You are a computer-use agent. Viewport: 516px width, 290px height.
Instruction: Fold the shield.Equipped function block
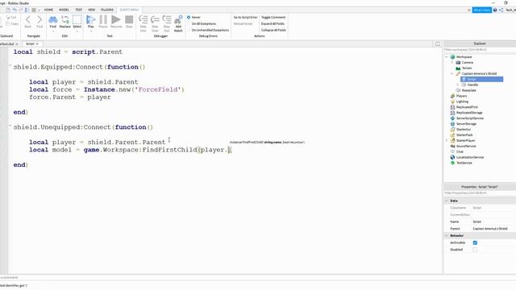(10, 66)
